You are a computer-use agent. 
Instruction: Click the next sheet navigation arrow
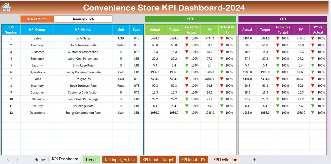pos(17,159)
